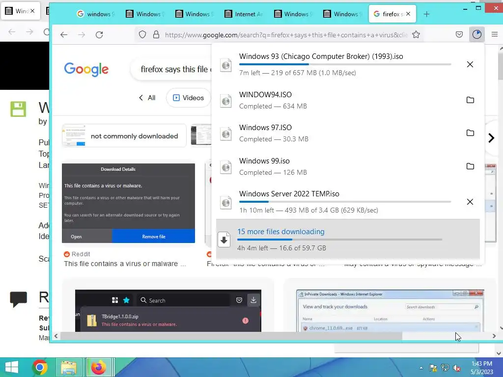
Task: Open the Windows Start button
Action: 12,367
